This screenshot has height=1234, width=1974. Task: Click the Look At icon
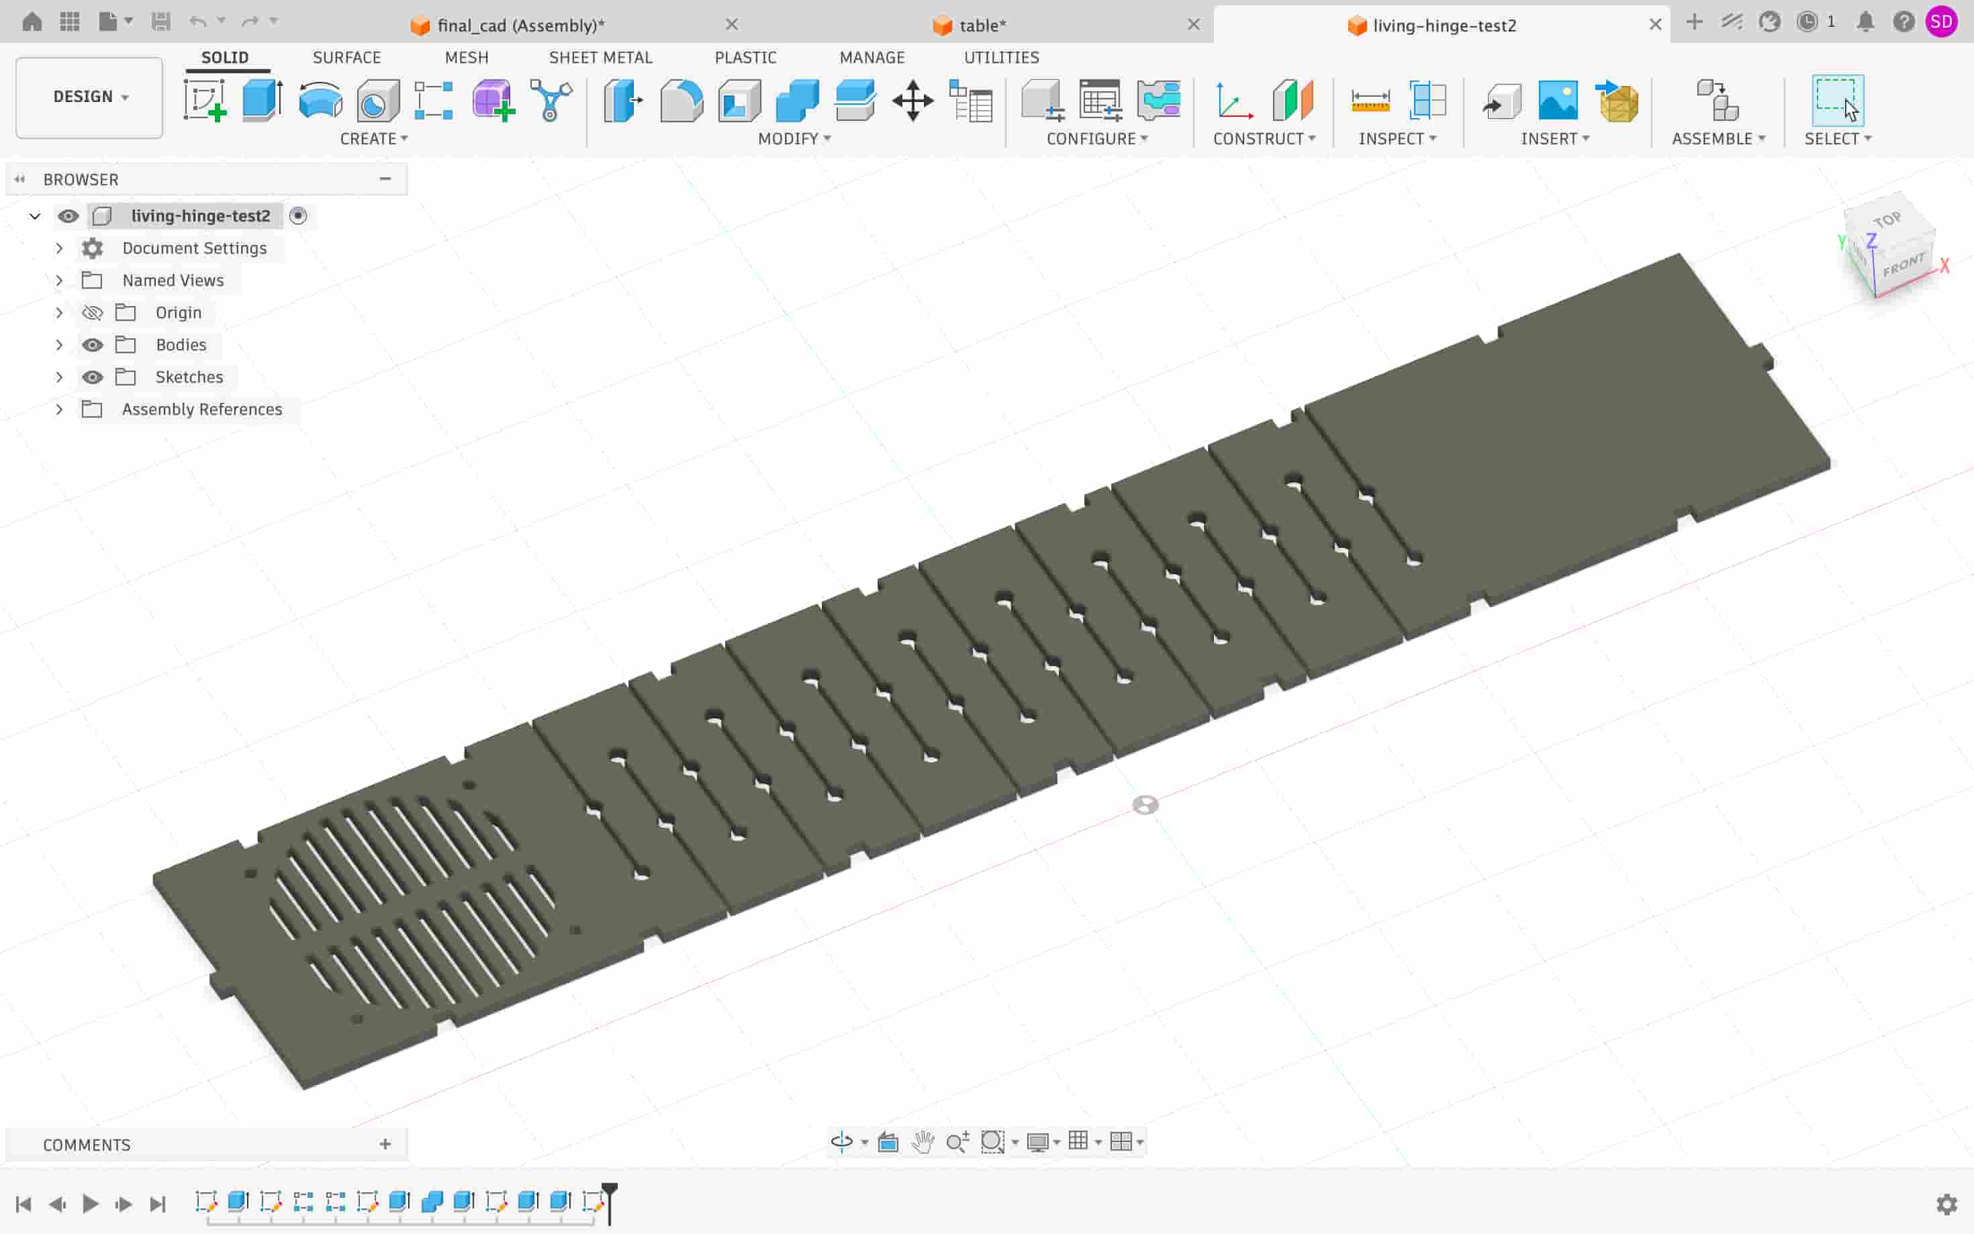click(x=888, y=1141)
